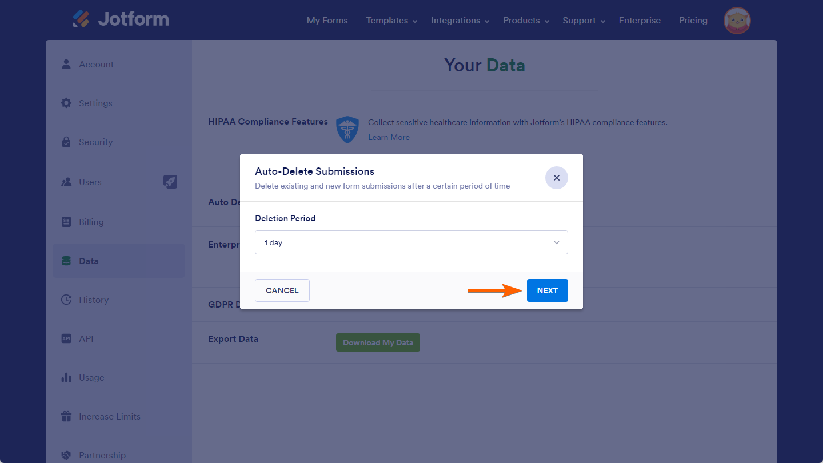
Task: Open the Deletion Period dropdown
Action: pos(411,242)
